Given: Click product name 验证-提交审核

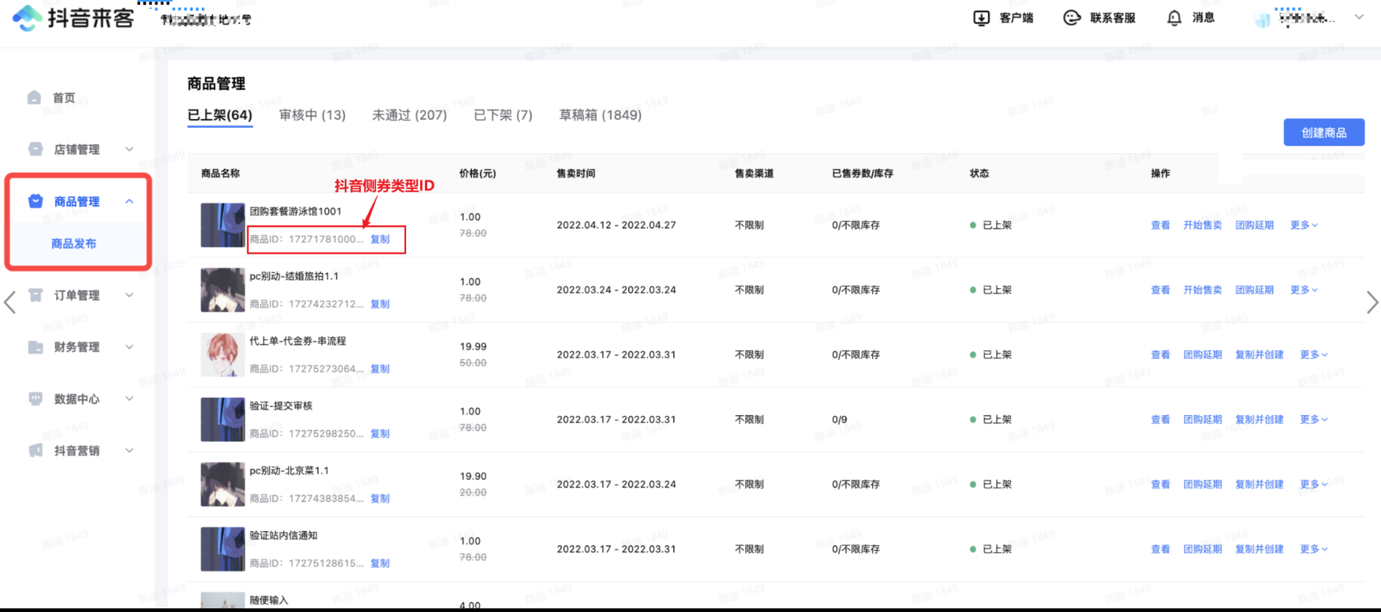Looking at the screenshot, I should pos(281,406).
